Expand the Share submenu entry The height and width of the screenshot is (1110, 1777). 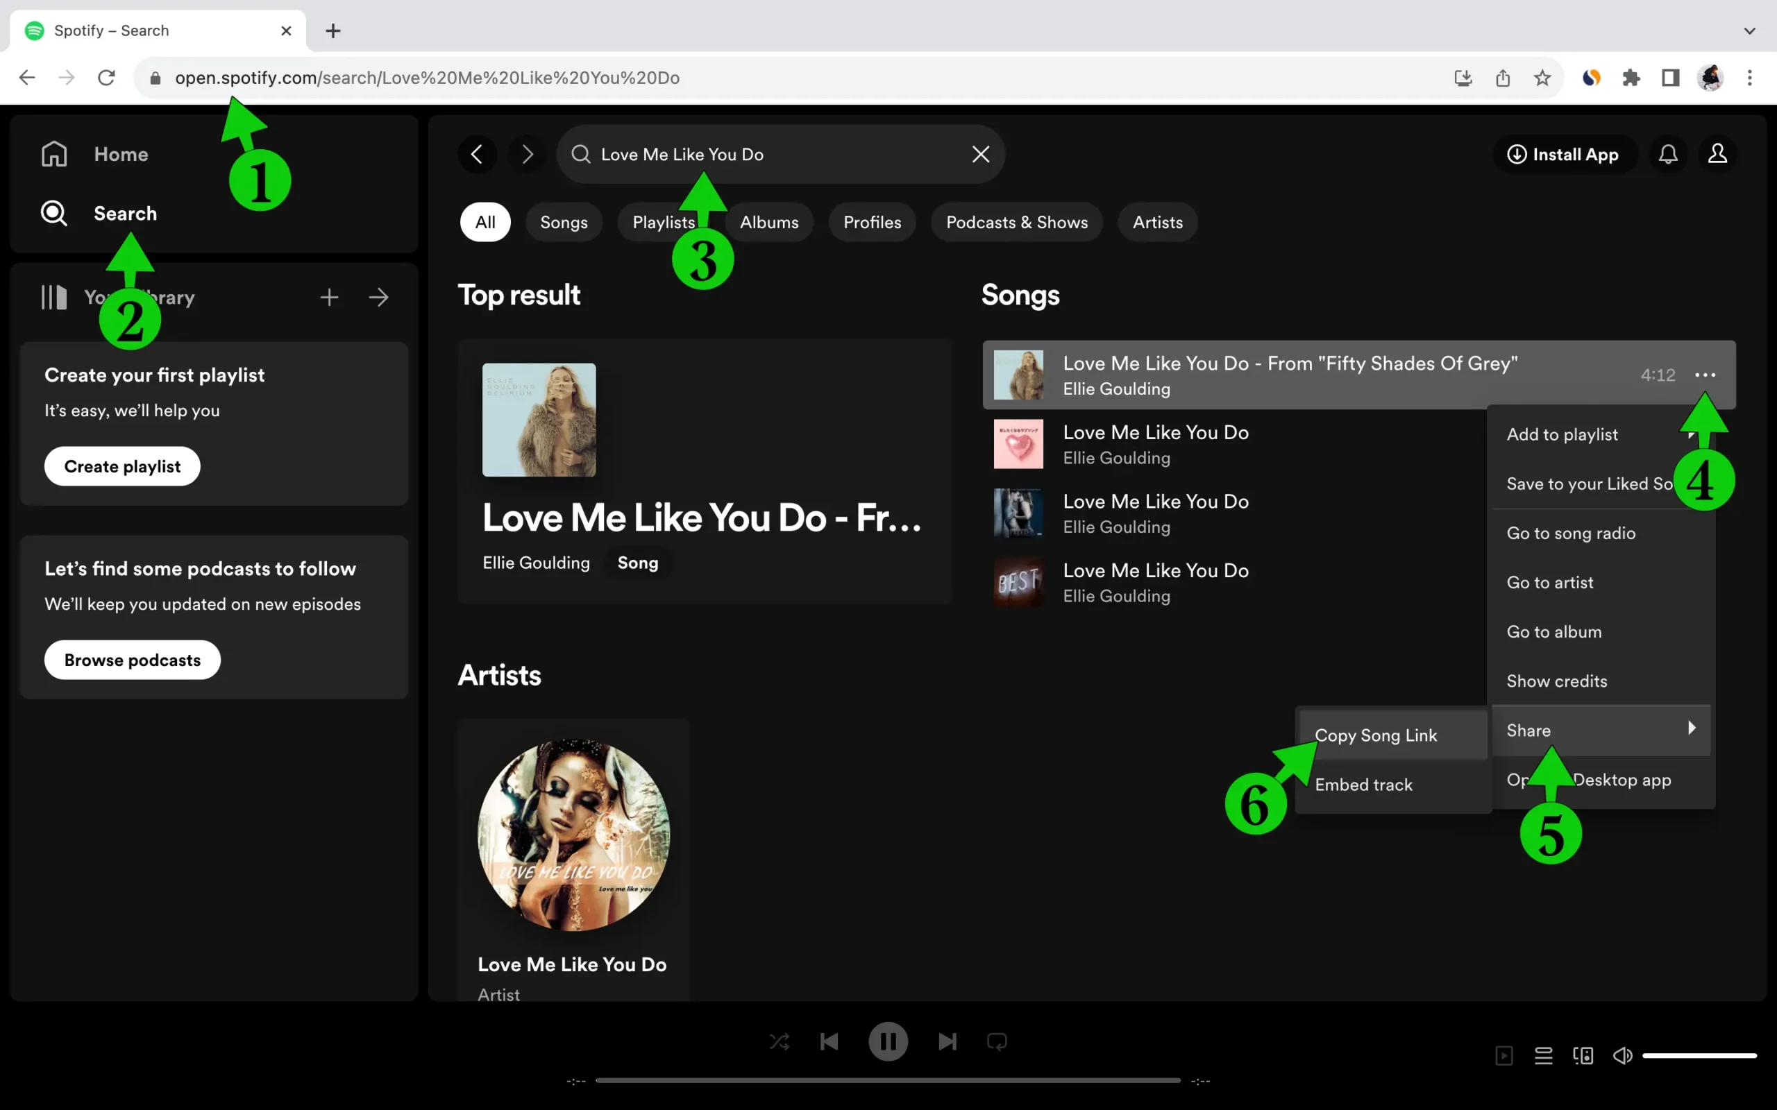[1601, 731]
